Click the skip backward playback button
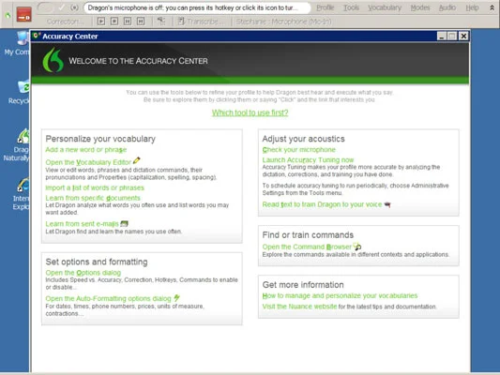The height and width of the screenshot is (375, 500). [128, 22]
